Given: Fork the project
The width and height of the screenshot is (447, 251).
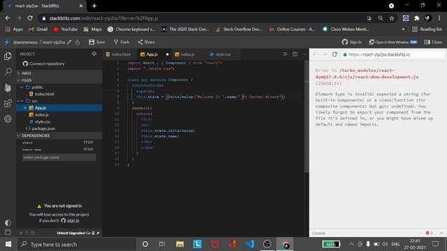Looking at the screenshot, I should (122, 42).
